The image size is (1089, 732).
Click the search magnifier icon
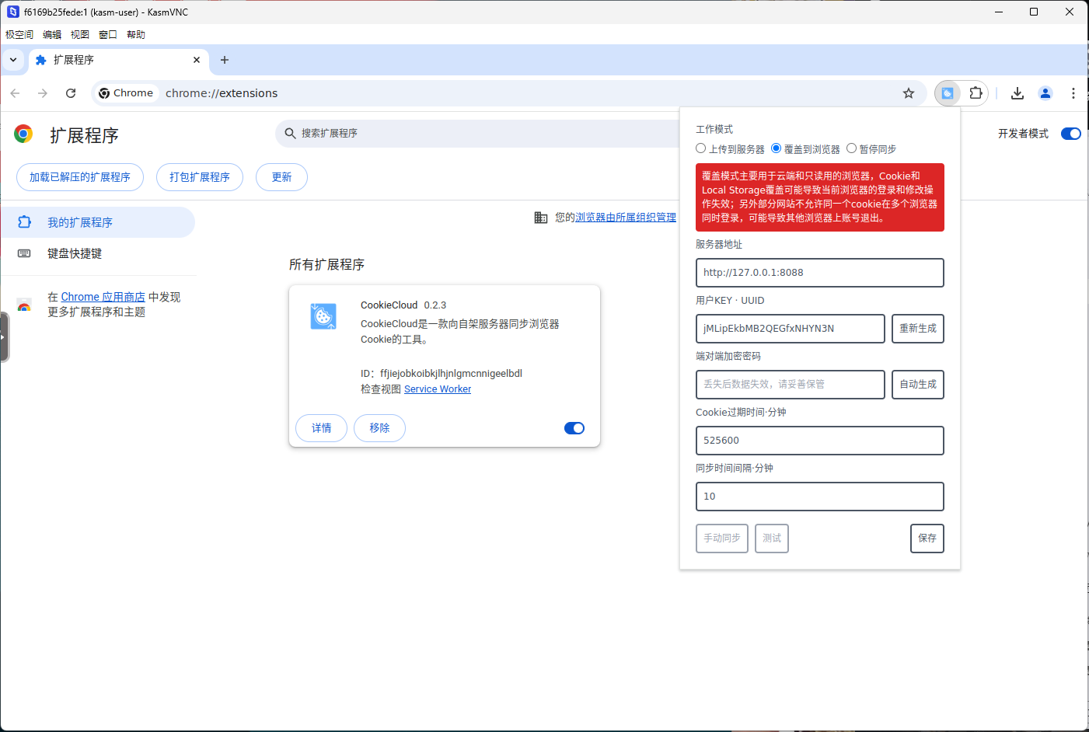pos(290,134)
